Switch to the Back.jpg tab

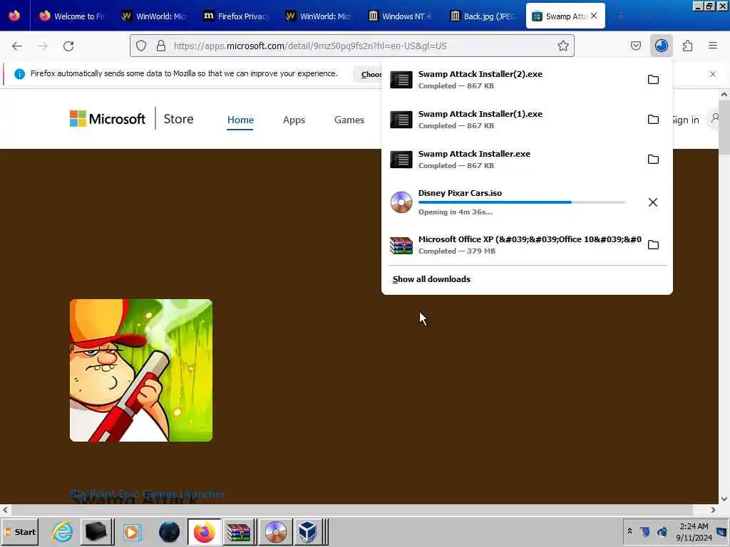tap(482, 16)
